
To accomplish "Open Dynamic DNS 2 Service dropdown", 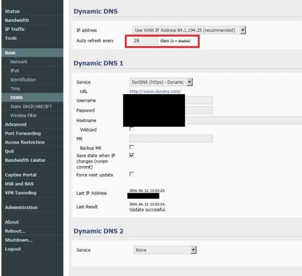I will point(165,250).
